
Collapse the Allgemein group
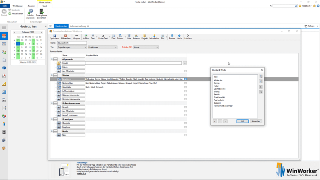pos(52,59)
